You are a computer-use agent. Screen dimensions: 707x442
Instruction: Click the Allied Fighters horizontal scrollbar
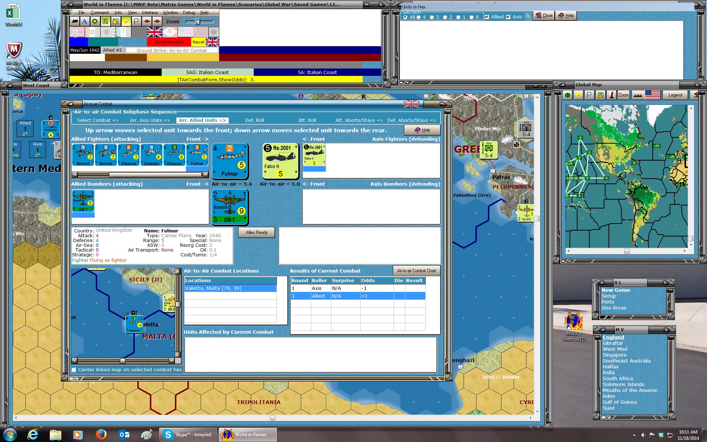140,175
